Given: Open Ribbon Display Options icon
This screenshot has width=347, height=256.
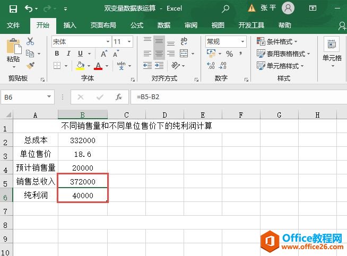Looking at the screenshot, I should click(x=313, y=8).
